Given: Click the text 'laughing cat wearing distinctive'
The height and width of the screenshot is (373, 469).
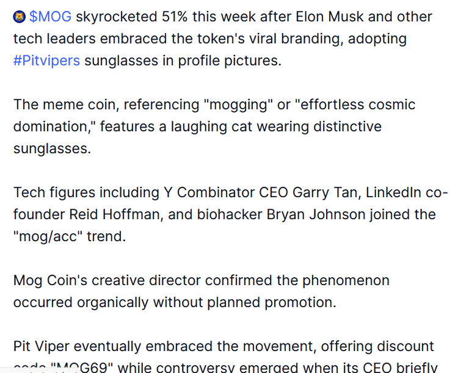Looking at the screenshot, I should click(276, 126).
